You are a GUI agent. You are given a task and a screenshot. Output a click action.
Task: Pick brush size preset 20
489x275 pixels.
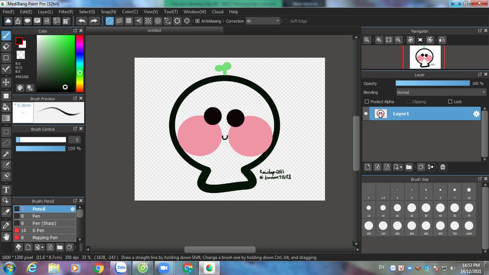(397, 209)
